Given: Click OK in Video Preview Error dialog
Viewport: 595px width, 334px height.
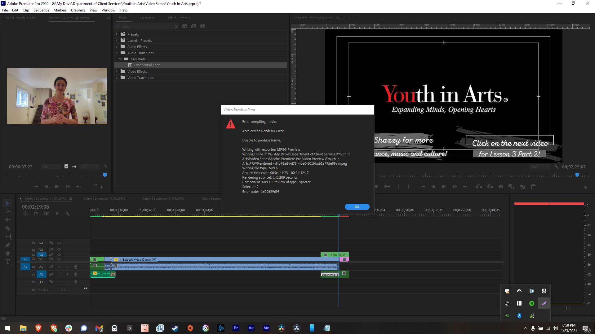Looking at the screenshot, I should [x=357, y=207].
